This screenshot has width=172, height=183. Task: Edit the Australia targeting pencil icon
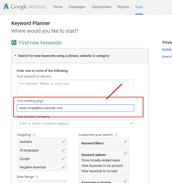tap(64, 142)
